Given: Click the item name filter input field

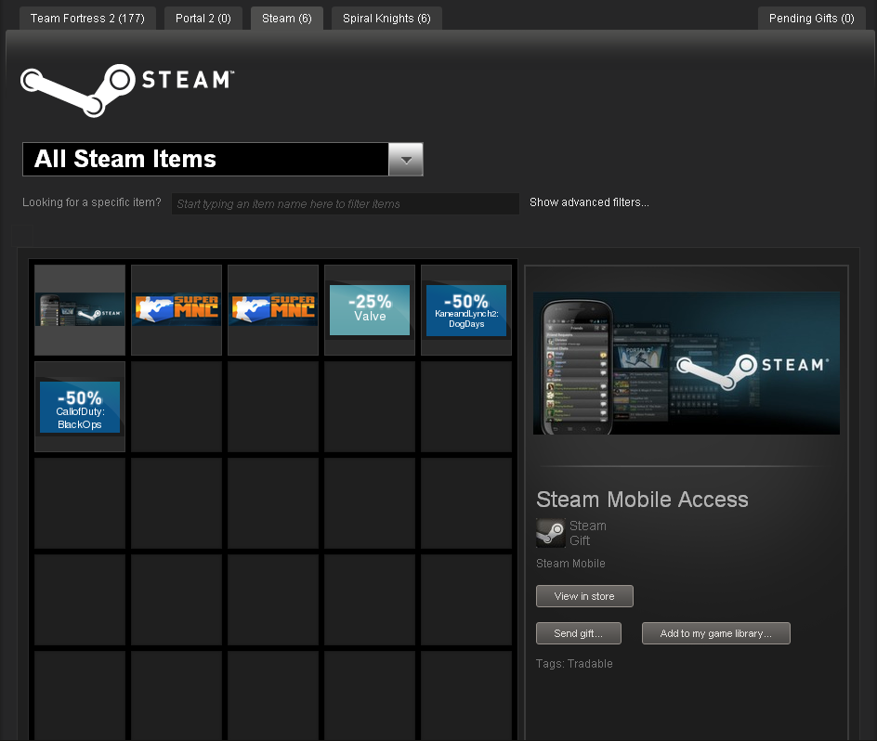Looking at the screenshot, I should click(x=345, y=203).
